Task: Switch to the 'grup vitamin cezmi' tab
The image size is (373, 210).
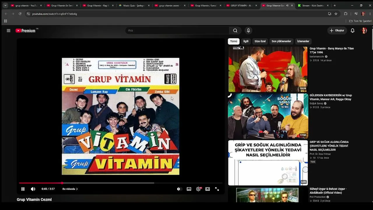Action: point(170,6)
